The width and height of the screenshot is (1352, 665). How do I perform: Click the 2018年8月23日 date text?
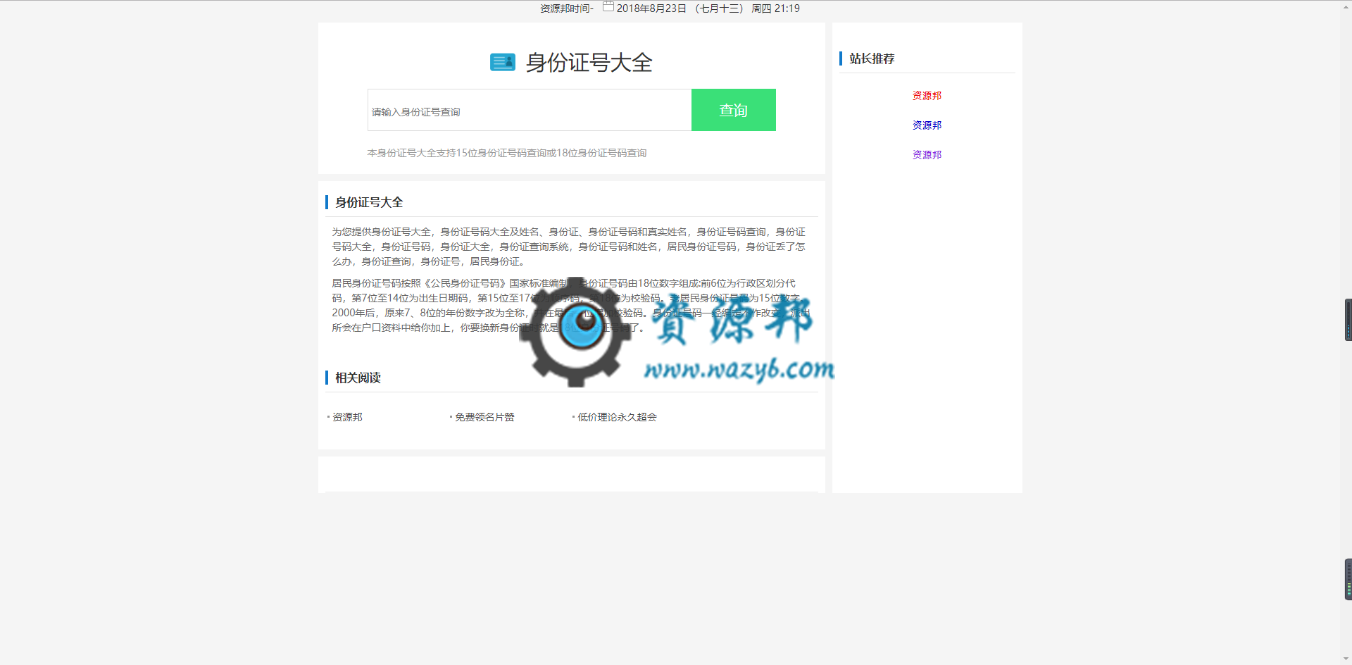tap(651, 8)
